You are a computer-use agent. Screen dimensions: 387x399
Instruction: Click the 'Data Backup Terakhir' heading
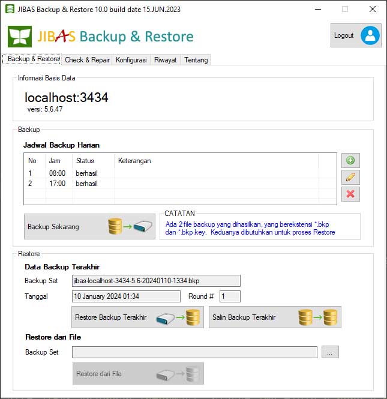point(62,266)
